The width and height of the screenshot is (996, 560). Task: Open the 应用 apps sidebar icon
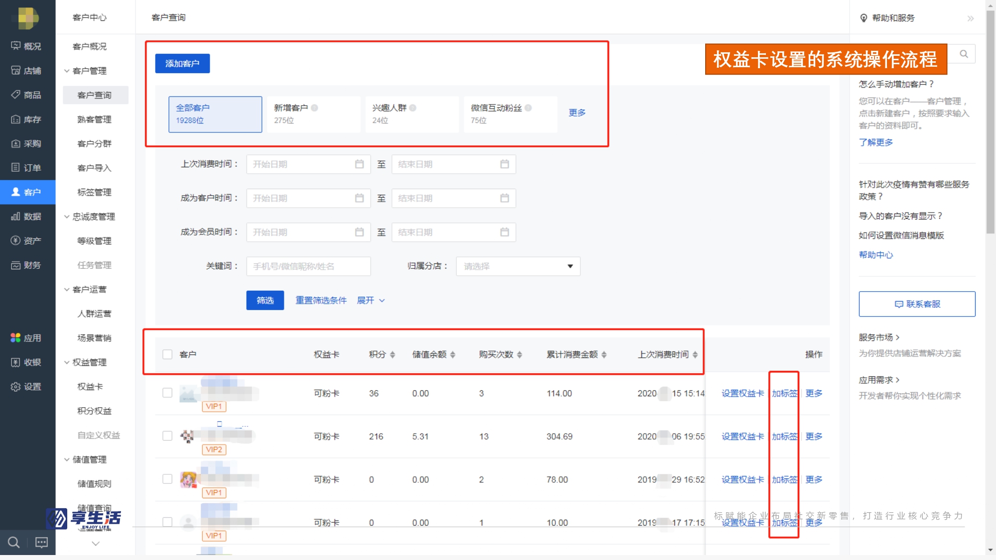pyautogui.click(x=16, y=337)
